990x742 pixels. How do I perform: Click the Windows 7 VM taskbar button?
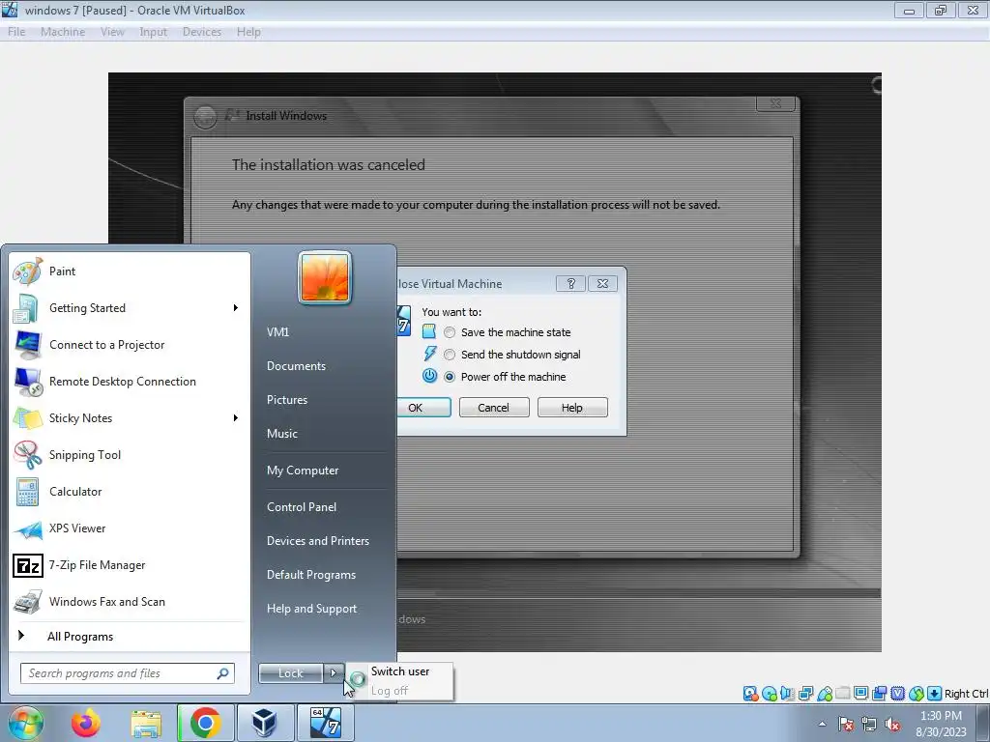(326, 723)
